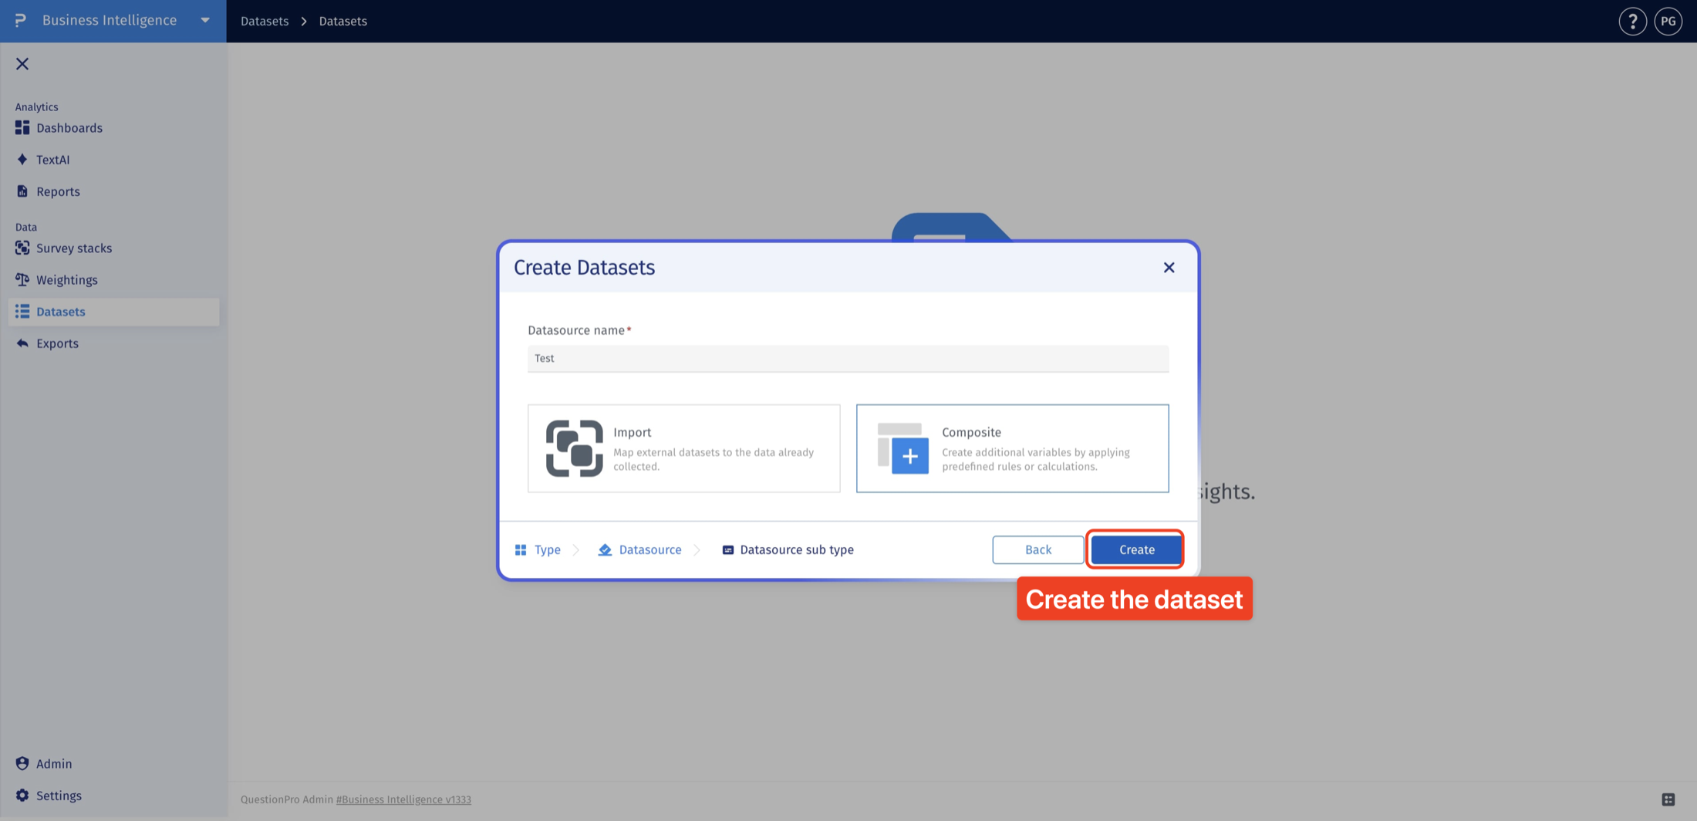Click the Business Intelligence header title
Screen dimensions: 1697x821
click(110, 20)
